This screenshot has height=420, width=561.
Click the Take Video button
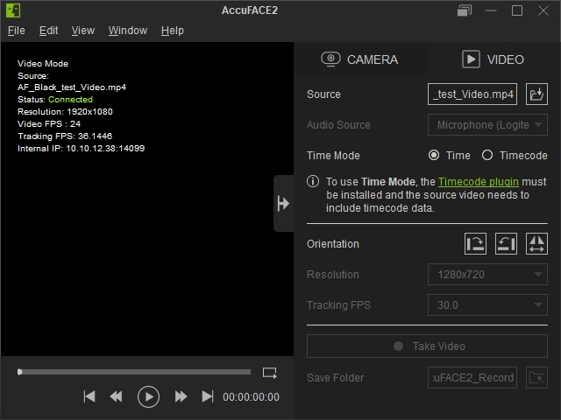point(427,346)
